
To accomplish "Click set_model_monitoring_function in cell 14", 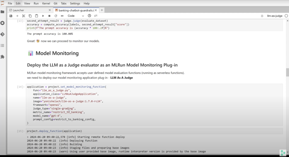I will click(83, 87).
